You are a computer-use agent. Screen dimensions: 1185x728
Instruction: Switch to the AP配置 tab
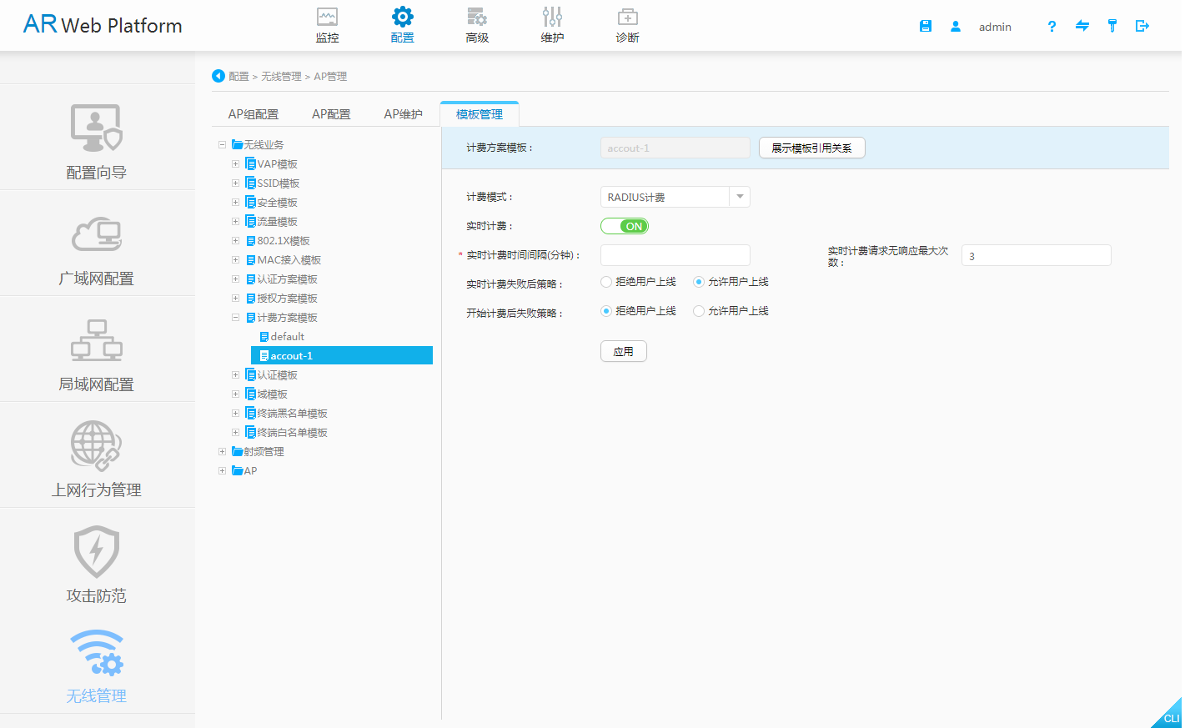tap(330, 113)
